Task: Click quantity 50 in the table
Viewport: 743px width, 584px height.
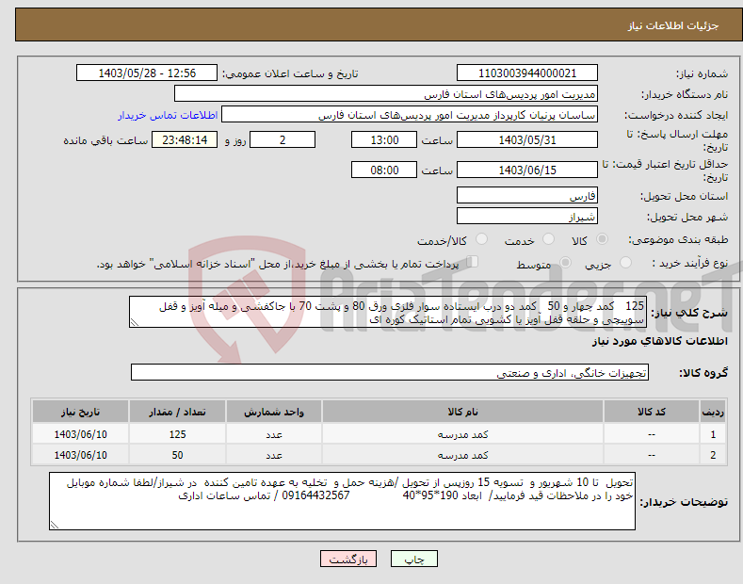Action: coord(177,455)
